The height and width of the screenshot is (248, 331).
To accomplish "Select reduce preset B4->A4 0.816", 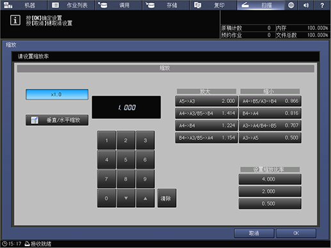I will click(x=270, y=113).
